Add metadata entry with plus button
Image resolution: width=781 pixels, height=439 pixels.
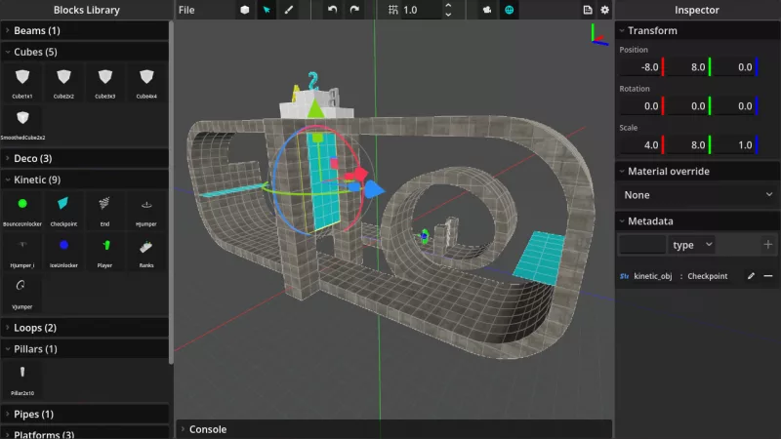(x=767, y=245)
